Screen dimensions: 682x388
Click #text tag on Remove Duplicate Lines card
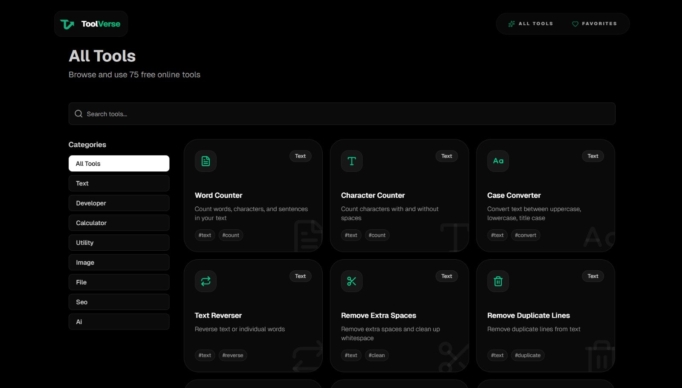pyautogui.click(x=497, y=356)
